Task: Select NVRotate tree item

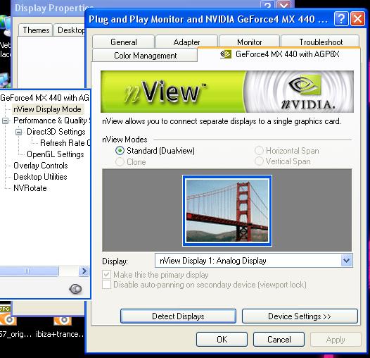Action: pos(30,188)
